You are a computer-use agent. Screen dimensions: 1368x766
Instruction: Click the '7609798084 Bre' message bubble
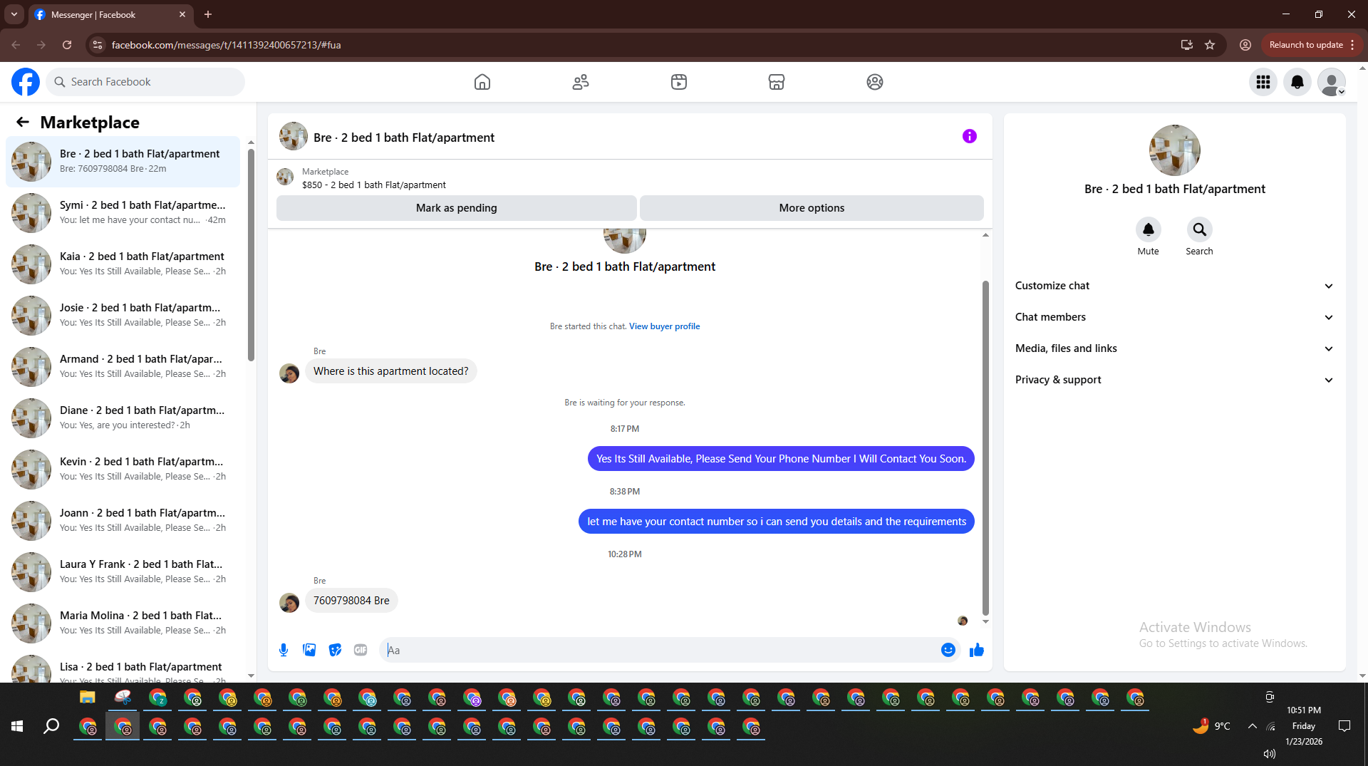point(351,601)
